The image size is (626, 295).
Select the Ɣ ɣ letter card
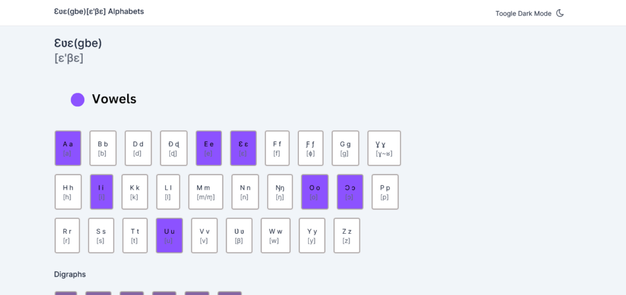(384, 148)
